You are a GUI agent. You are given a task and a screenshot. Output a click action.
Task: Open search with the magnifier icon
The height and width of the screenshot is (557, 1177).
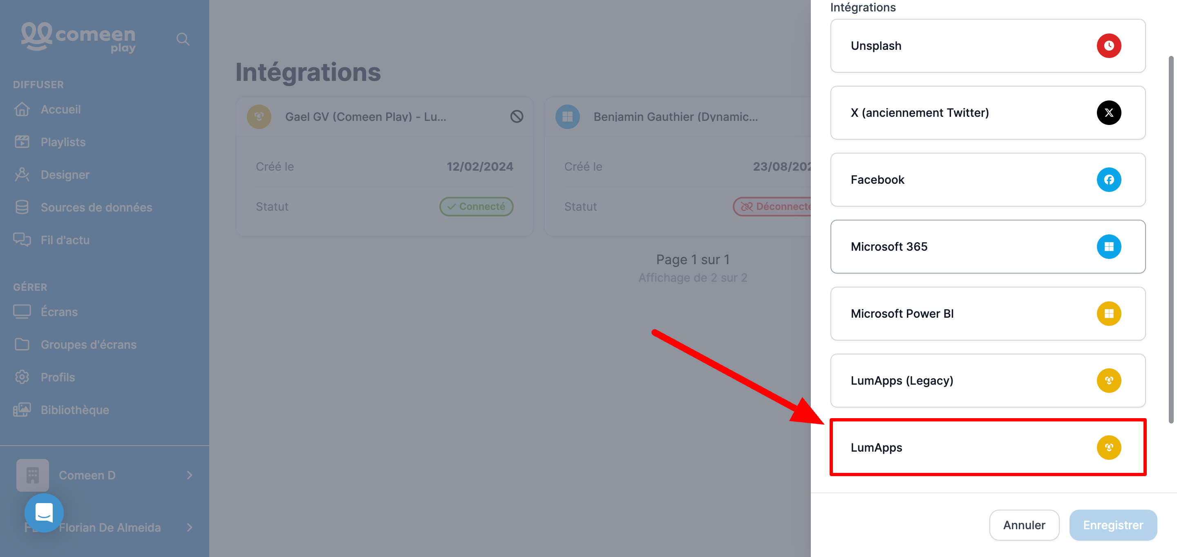pos(183,39)
